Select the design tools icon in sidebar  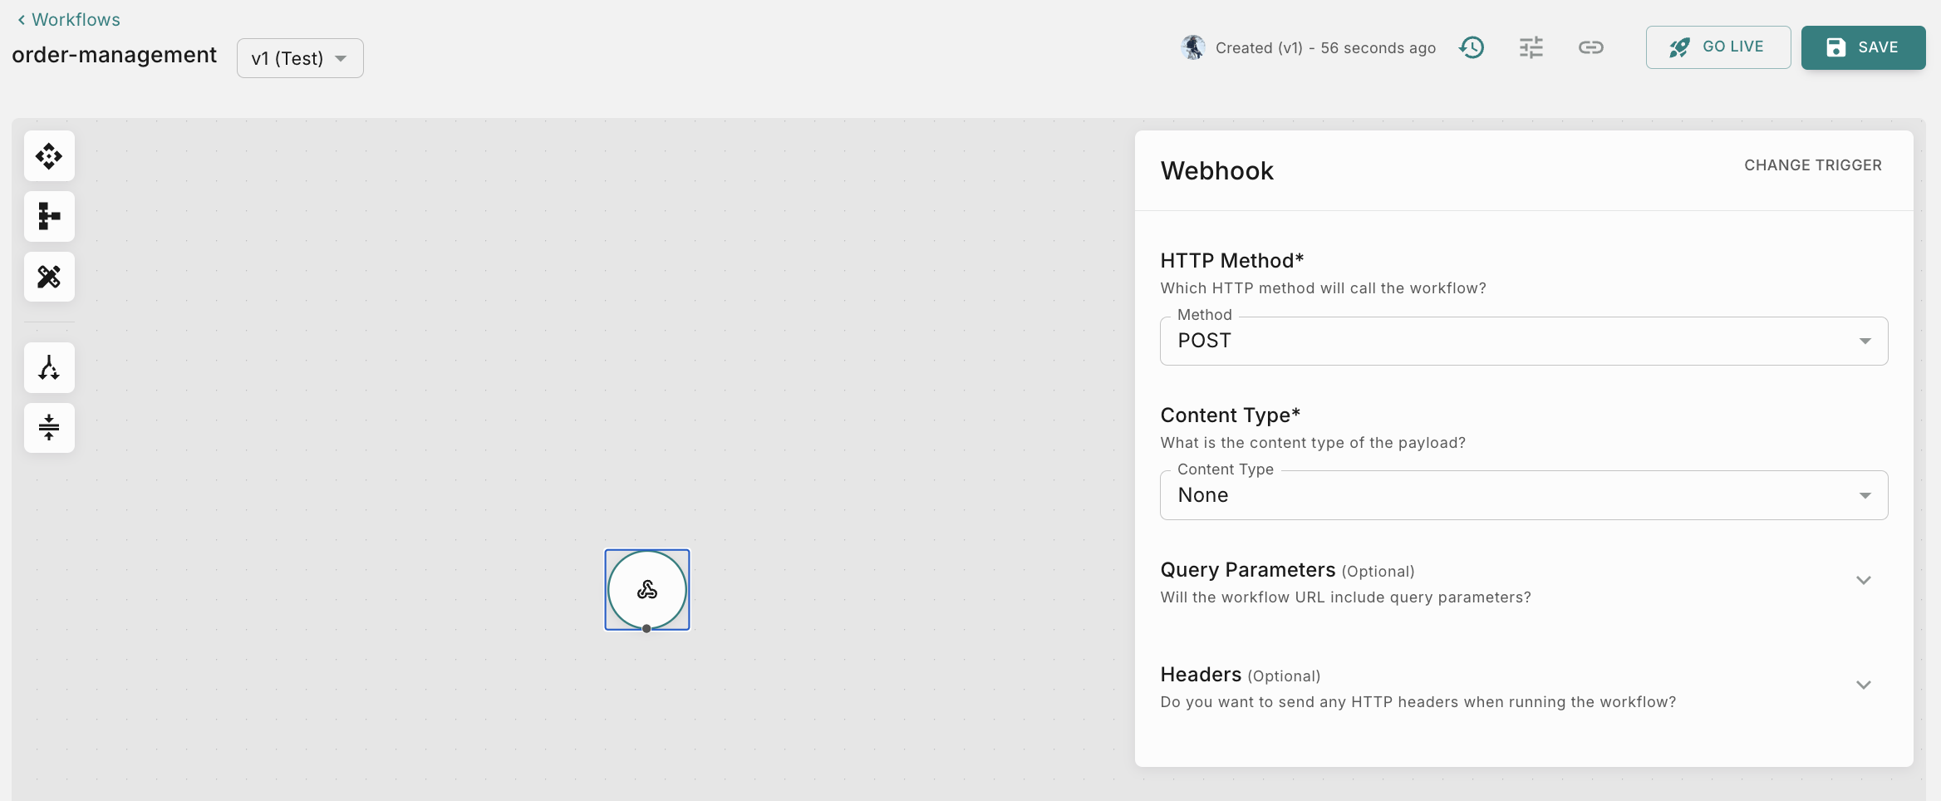(49, 277)
